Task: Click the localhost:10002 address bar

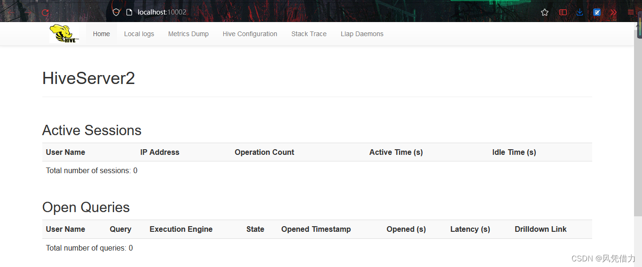Action: [x=162, y=12]
